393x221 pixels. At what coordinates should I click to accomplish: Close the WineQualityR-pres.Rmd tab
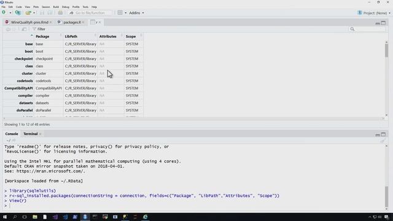tap(50, 22)
